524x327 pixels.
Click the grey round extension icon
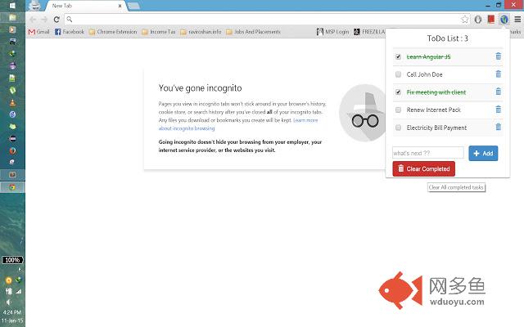click(478, 20)
